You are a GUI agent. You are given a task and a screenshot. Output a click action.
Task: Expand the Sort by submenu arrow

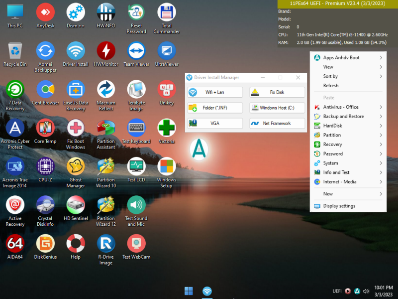point(381,76)
